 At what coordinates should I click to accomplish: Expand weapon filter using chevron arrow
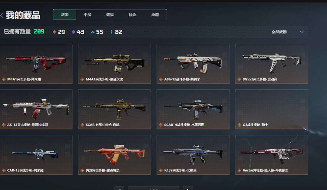coord(302,32)
